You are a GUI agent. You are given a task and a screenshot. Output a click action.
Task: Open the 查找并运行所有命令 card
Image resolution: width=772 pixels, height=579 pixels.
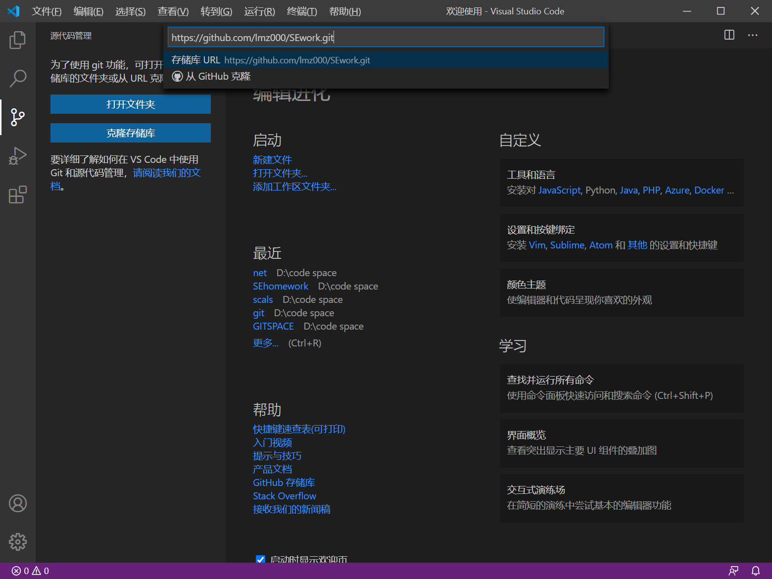pos(622,388)
